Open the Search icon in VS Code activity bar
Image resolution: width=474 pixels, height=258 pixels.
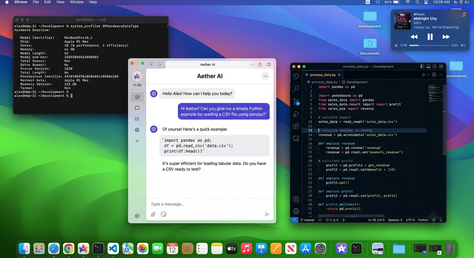[296, 89]
